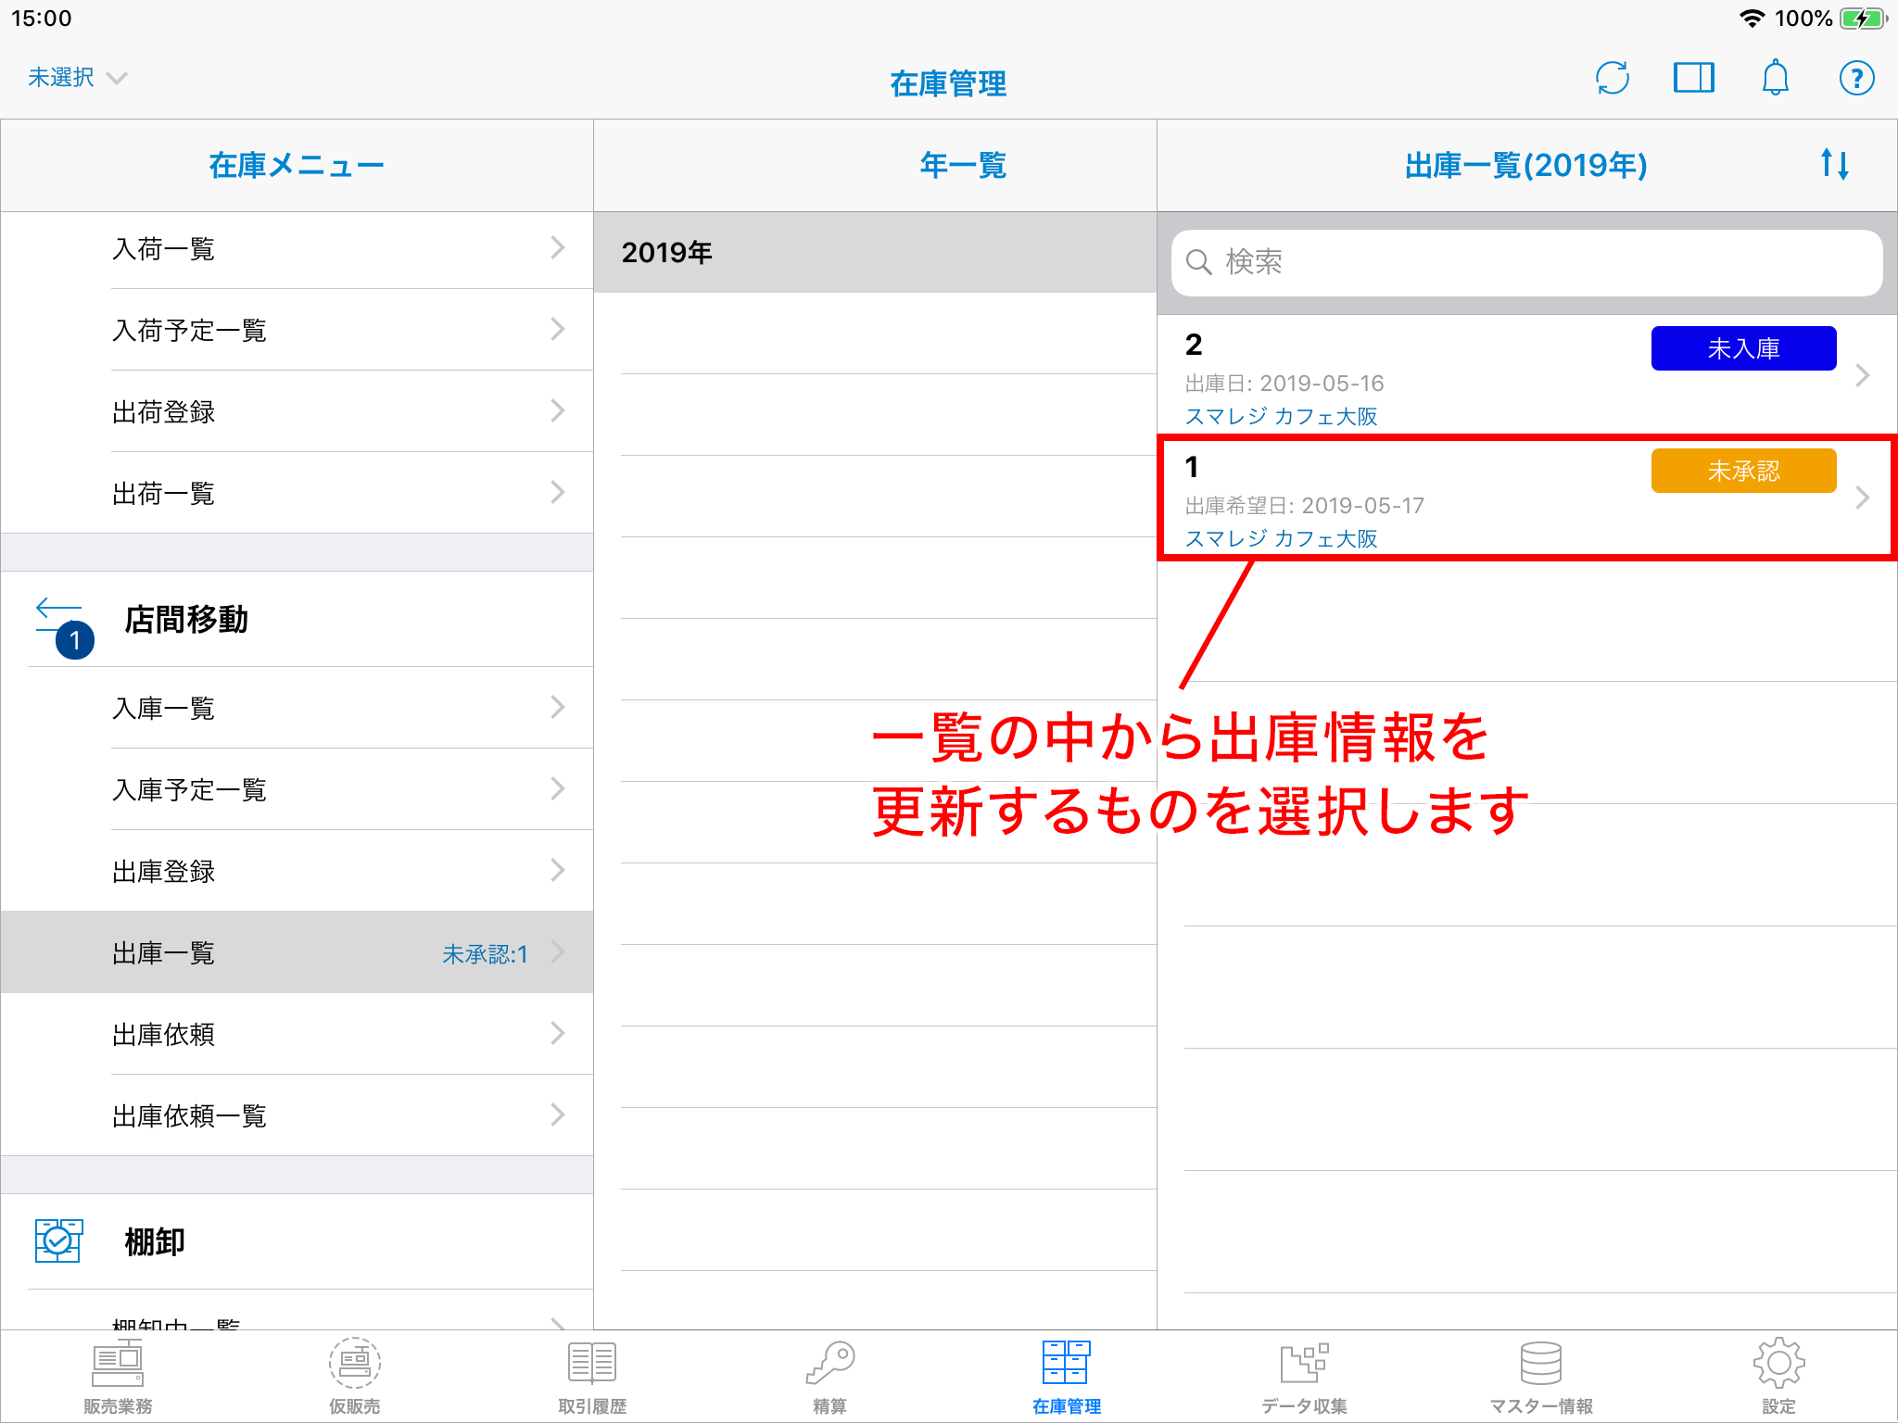Viewport: 1898px width, 1423px height.
Task: Tap the sort order arrows icon
Action: click(x=1834, y=165)
